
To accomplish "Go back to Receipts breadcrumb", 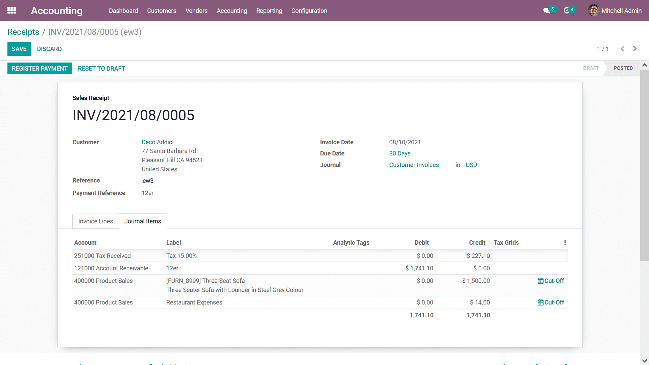I will point(23,32).
